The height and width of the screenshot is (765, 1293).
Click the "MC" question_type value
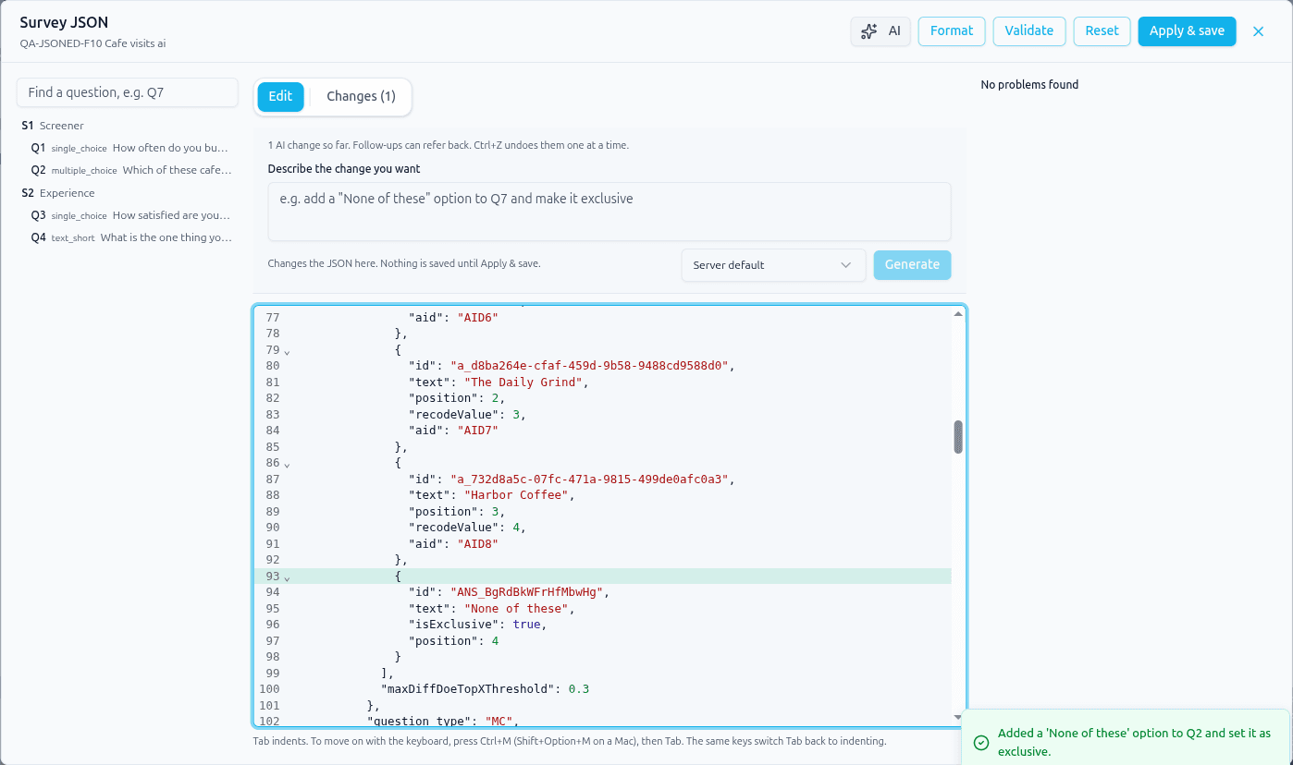click(499, 722)
